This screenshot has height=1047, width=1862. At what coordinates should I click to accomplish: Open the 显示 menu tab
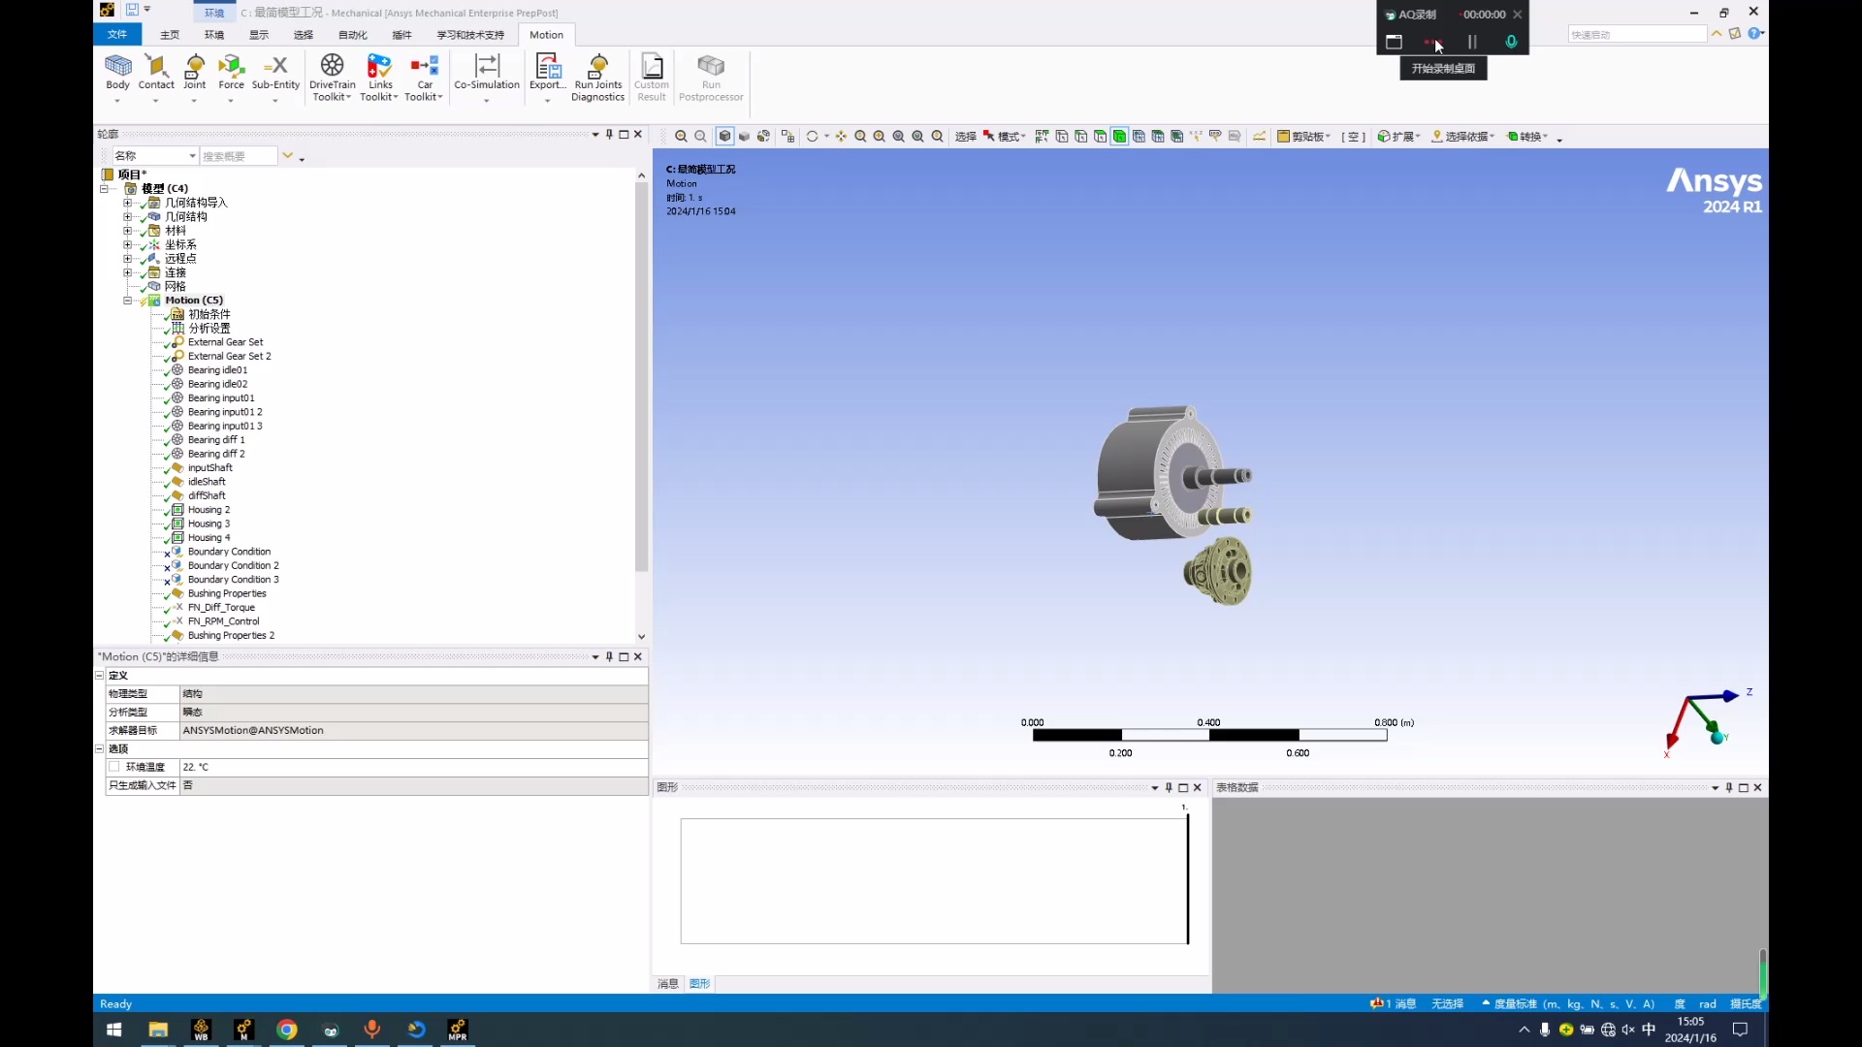(x=258, y=34)
